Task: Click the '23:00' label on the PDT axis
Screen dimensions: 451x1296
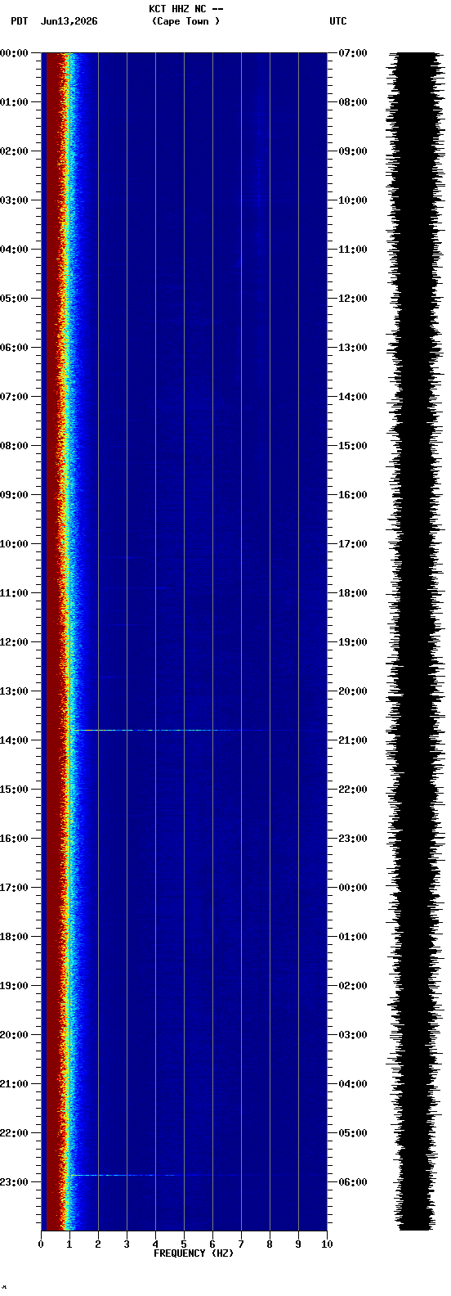Action: (x=14, y=1182)
